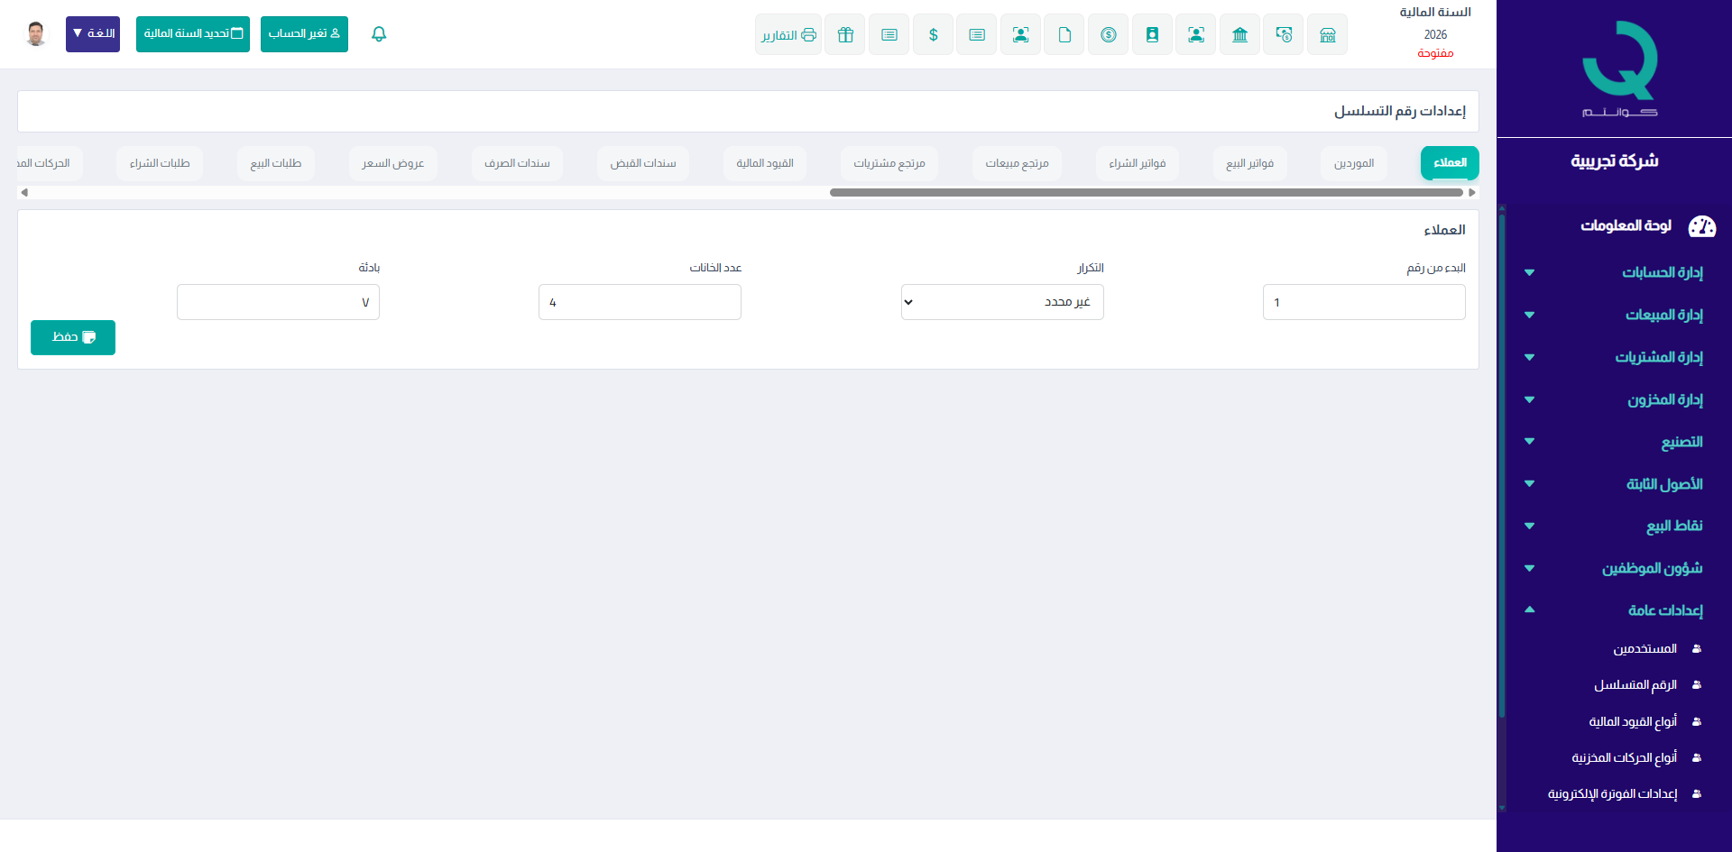Click the ID badge icon in the toolbar
This screenshot has width=1732, height=852.
pyautogui.click(x=1152, y=35)
